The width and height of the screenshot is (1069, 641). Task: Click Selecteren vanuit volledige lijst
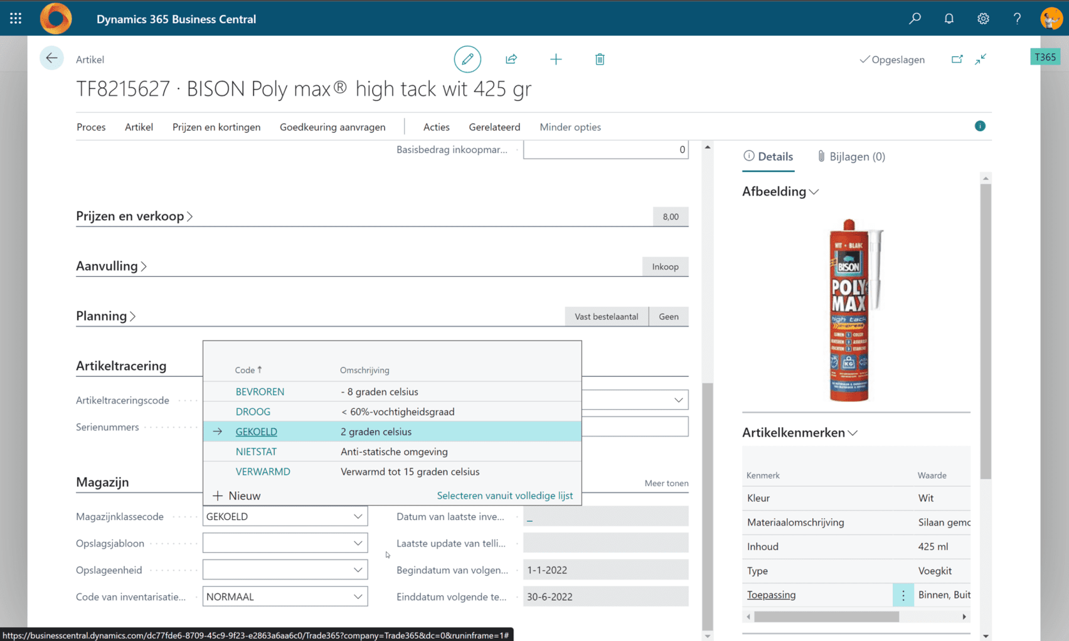coord(504,495)
